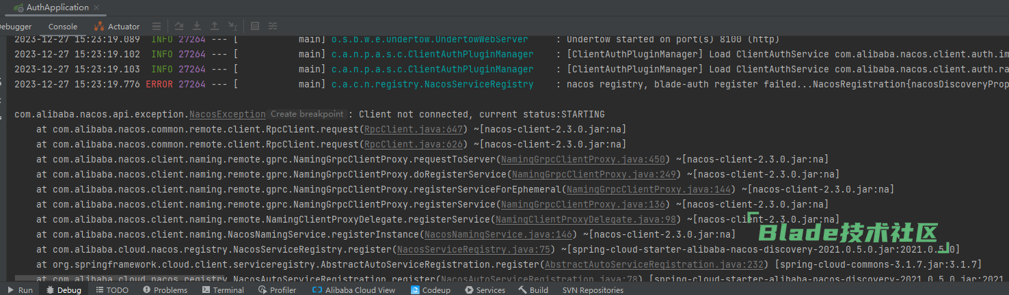Image resolution: width=1009 pixels, height=295 pixels.
Task: Click the Step Over icon
Action: (179, 27)
